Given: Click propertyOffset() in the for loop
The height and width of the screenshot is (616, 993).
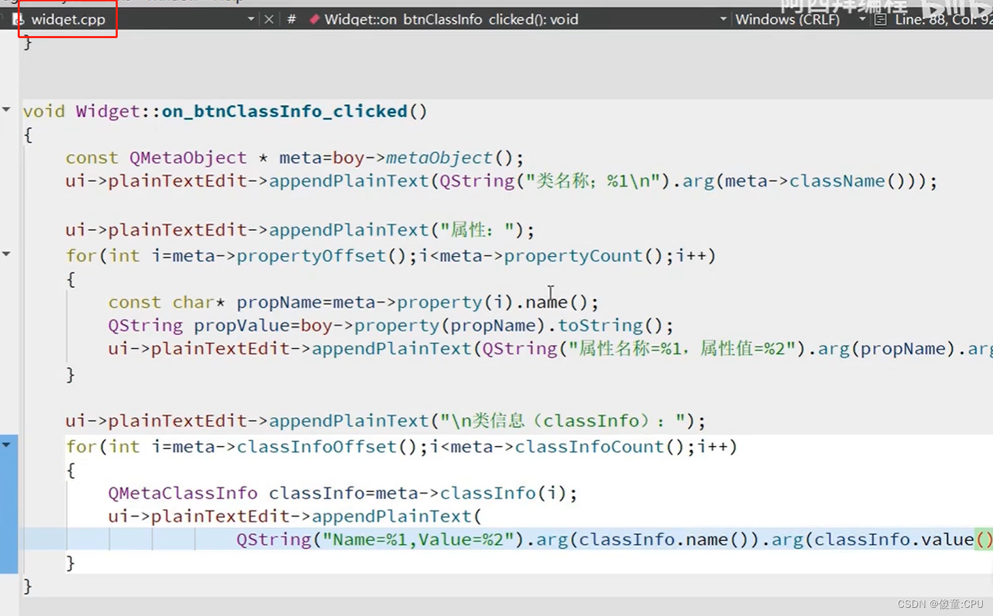Looking at the screenshot, I should 321,256.
